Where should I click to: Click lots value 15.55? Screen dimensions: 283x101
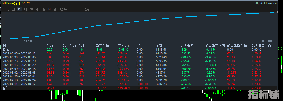50,73
